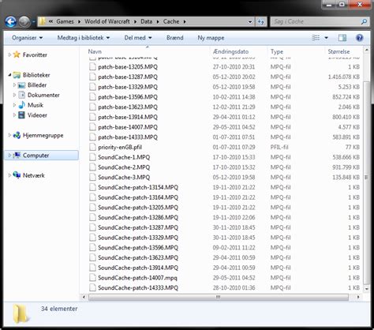Image resolution: width=374 pixels, height=330 pixels.
Task: Click the Brænd button
Action: tap(175, 38)
